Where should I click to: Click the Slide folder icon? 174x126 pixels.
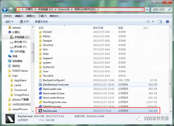click(40, 54)
